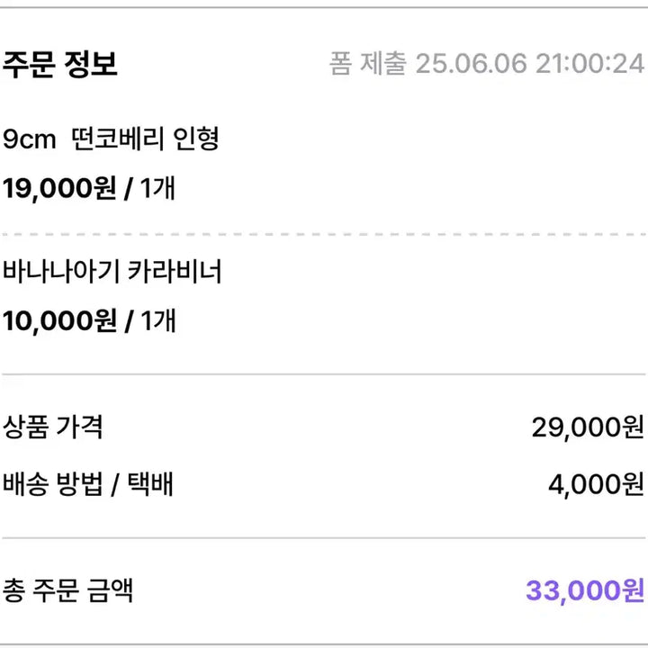Click the 9cm size text
The width and height of the screenshot is (648, 648).
click(x=30, y=139)
